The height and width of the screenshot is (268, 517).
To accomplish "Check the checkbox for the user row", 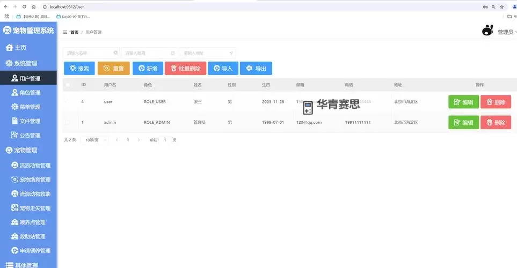I will tap(68, 101).
